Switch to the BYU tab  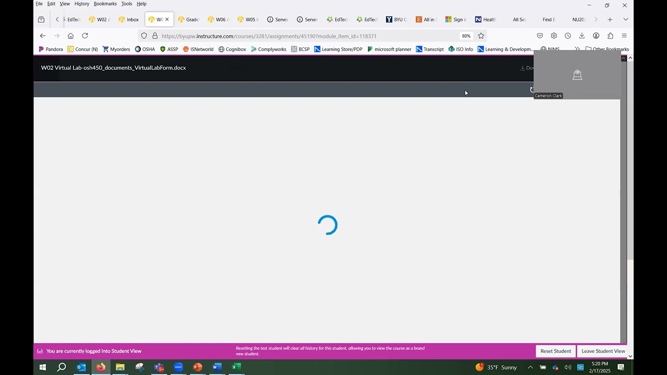(396, 20)
